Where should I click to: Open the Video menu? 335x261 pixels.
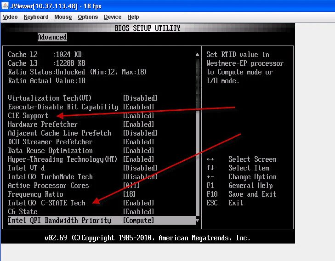coord(10,17)
